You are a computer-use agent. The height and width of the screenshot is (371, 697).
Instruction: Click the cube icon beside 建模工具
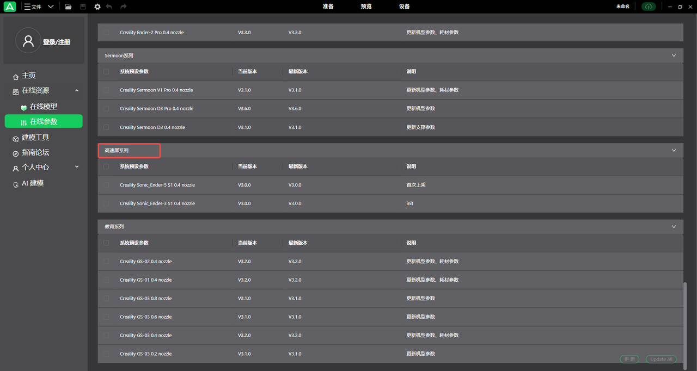(x=15, y=138)
